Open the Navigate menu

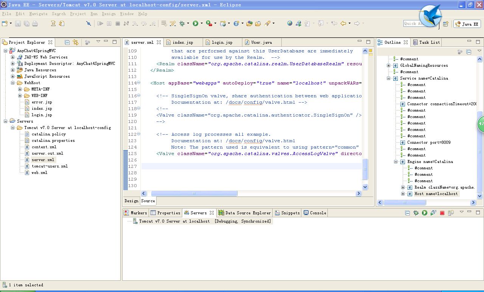pos(38,14)
